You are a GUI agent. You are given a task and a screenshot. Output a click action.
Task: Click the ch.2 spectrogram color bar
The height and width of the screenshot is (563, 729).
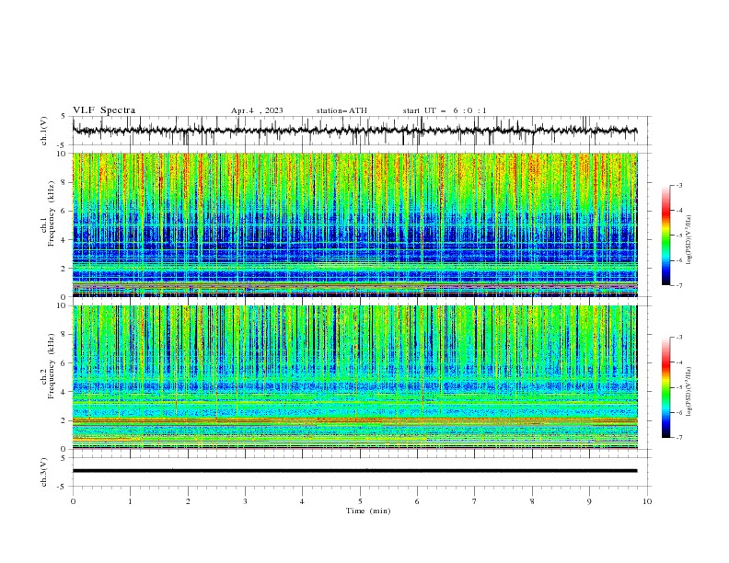665,387
